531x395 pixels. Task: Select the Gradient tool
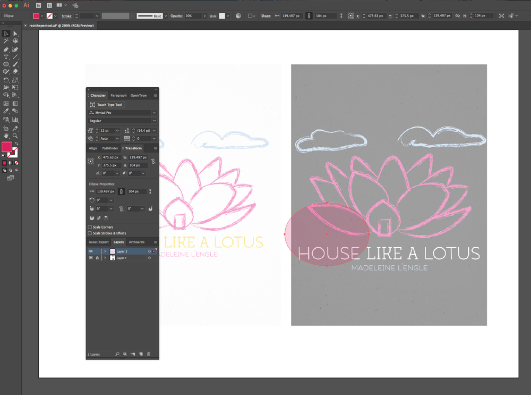tap(15, 104)
